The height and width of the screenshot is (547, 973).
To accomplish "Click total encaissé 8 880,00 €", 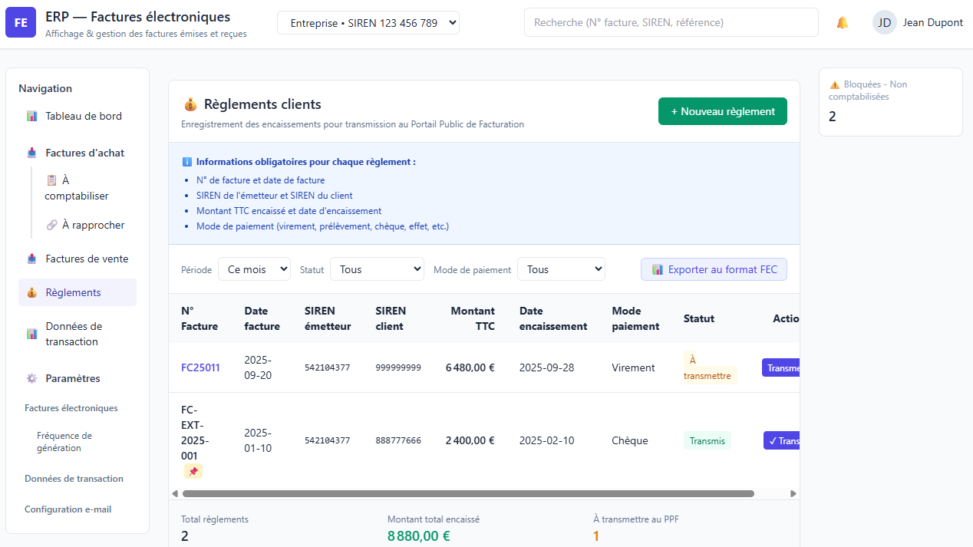I will tap(419, 536).
